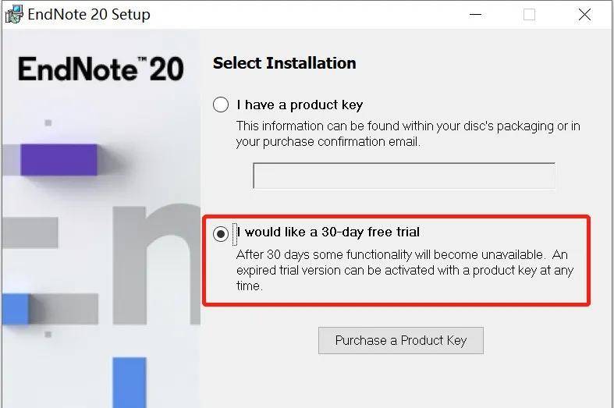Click the "EndNote 20 Setup" title text
The width and height of the screenshot is (614, 408).
coord(90,14)
